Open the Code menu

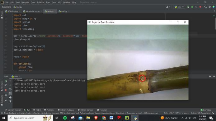[33, 2]
